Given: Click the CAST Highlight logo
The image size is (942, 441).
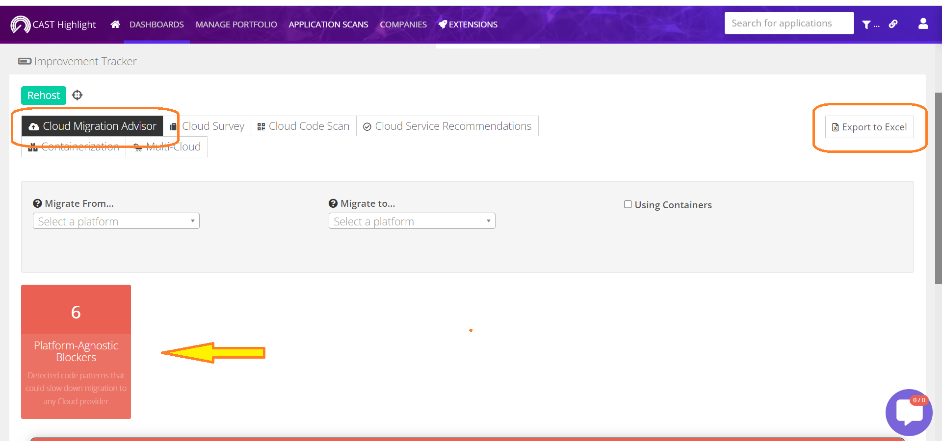Looking at the screenshot, I should (x=53, y=24).
